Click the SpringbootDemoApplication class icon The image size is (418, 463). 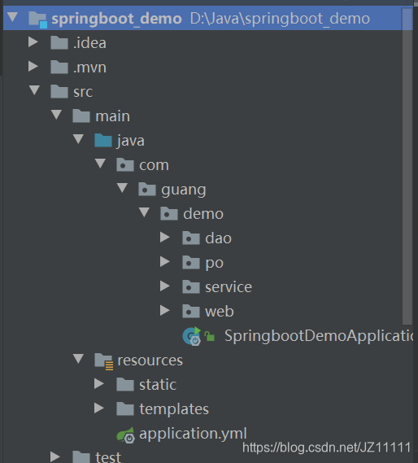[192, 336]
